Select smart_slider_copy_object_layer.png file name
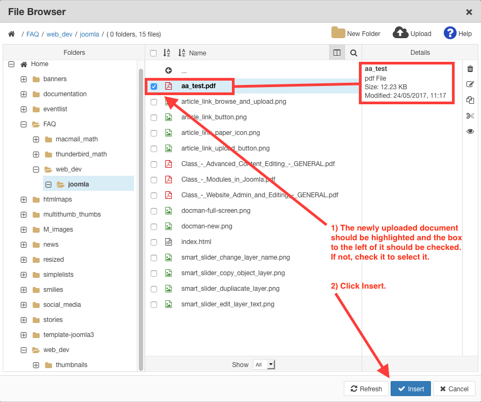The height and width of the screenshot is (402, 481). pos(233,273)
